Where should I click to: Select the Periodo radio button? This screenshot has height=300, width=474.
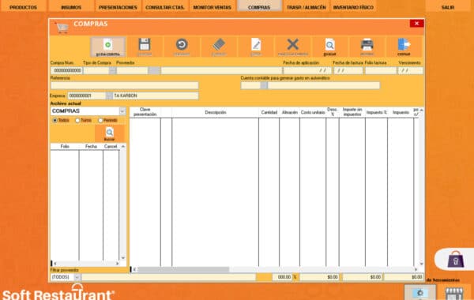pyautogui.click(x=100, y=120)
